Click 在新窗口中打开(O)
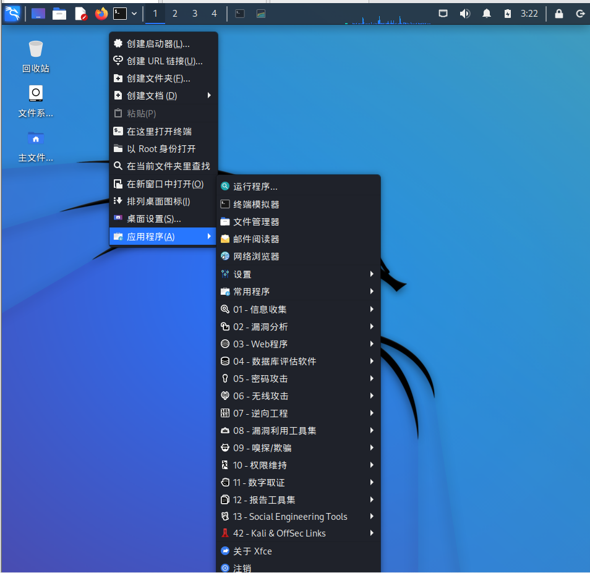Screen dimensions: 590x573 pos(163,184)
